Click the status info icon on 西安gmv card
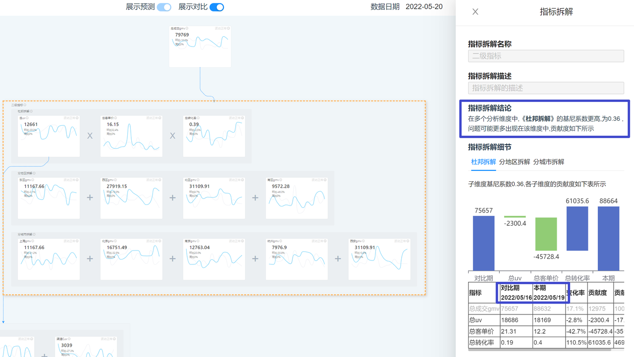The width and height of the screenshot is (634, 357). point(408,241)
